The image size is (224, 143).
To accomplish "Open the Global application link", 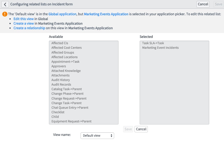I will (62, 14).
